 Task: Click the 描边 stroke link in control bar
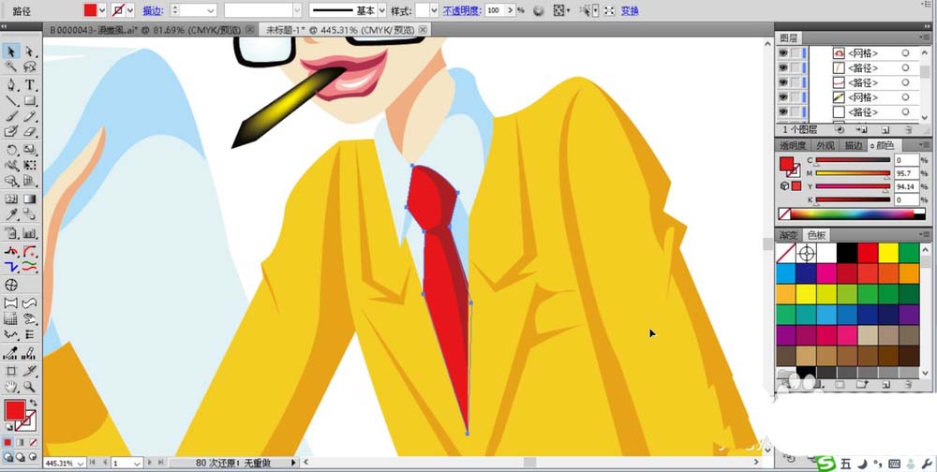coord(152,10)
